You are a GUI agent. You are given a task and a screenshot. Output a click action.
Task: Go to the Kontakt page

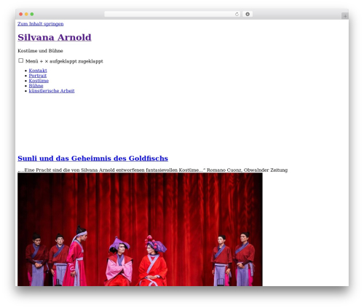pyautogui.click(x=38, y=71)
